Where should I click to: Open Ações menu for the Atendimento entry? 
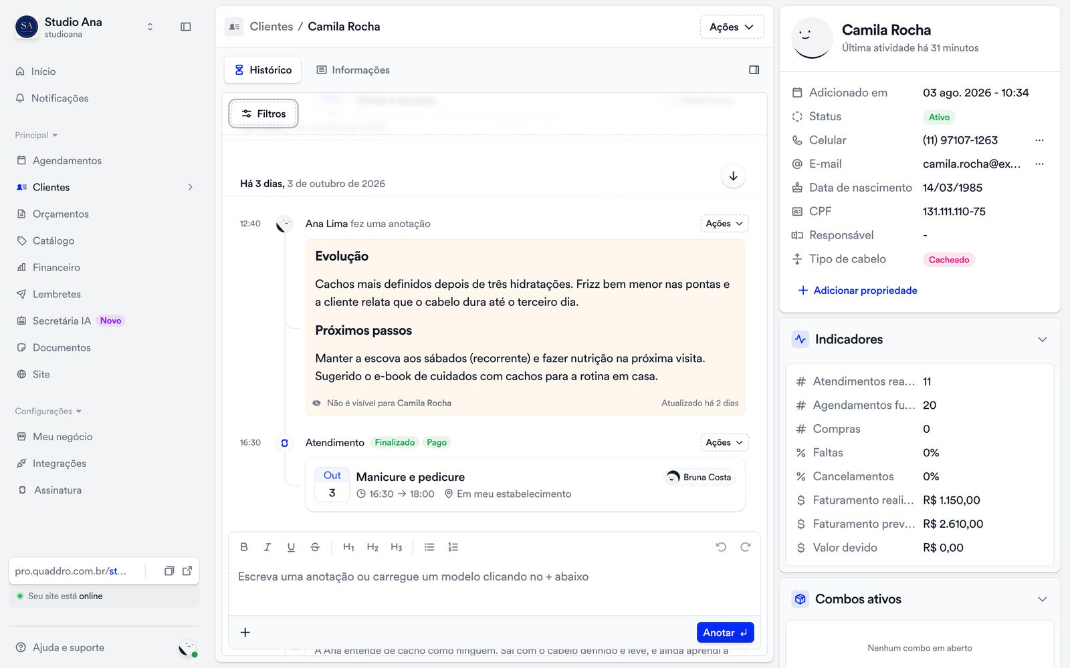pos(724,443)
